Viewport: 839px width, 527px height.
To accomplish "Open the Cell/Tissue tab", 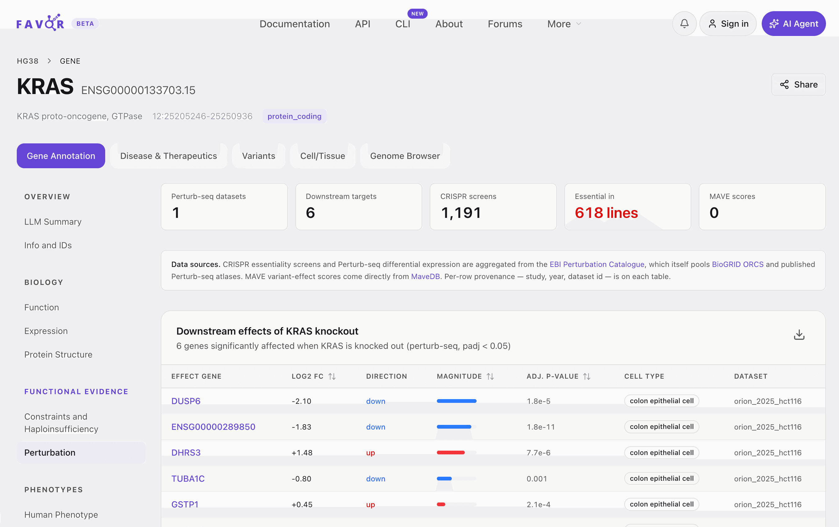I will 323,156.
